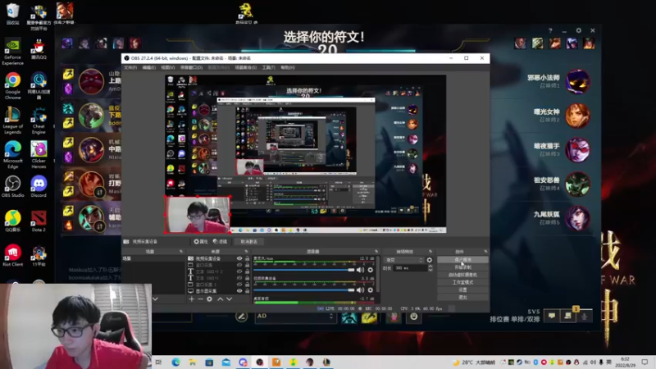Open the League client help question mark
This screenshot has width=656, height=369.
pos(550,30)
